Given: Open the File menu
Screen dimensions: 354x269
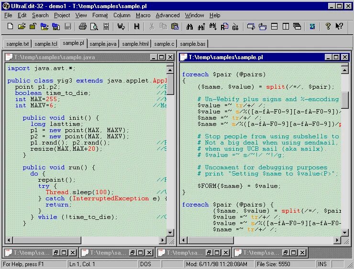Looking at the screenshot, I should tap(8, 15).
